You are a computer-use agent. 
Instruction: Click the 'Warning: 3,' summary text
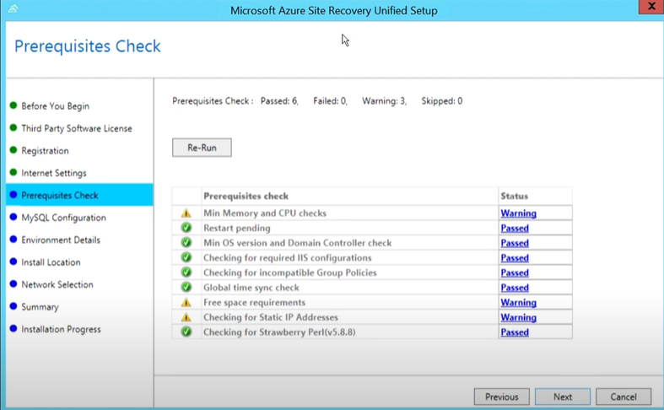point(385,100)
